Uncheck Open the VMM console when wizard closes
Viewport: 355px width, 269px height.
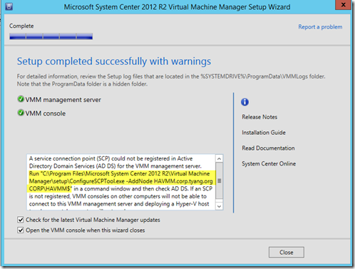(x=21, y=230)
